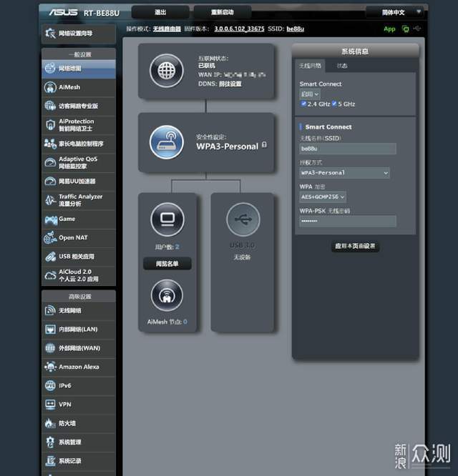Click the Apply page settings button
Viewport: 458px width, 476px height.
tap(355, 246)
